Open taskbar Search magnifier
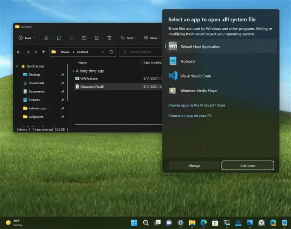Viewport: 291px width, 229px height. (146, 223)
